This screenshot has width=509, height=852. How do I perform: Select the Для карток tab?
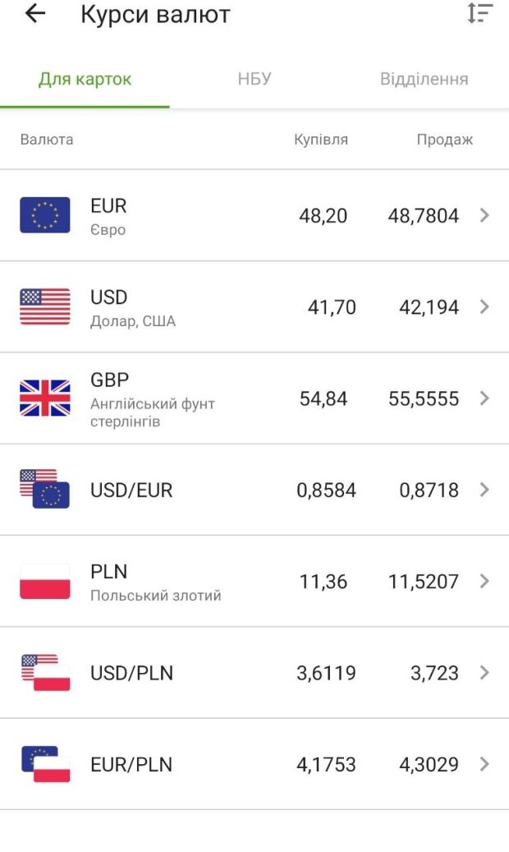85,80
